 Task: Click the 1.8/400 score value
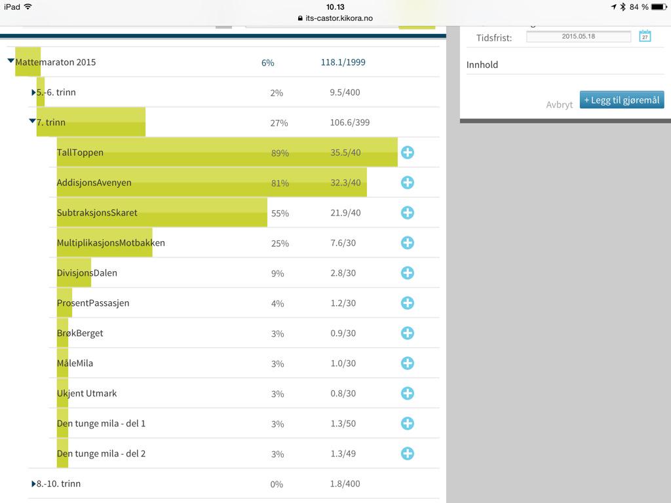(345, 484)
